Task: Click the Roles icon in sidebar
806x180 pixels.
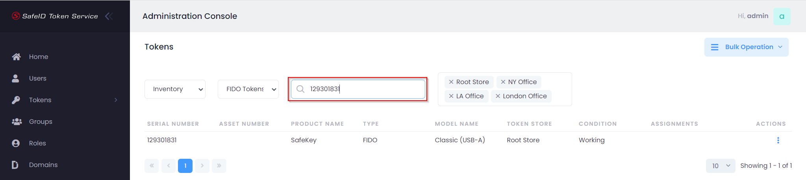Action: [16, 143]
